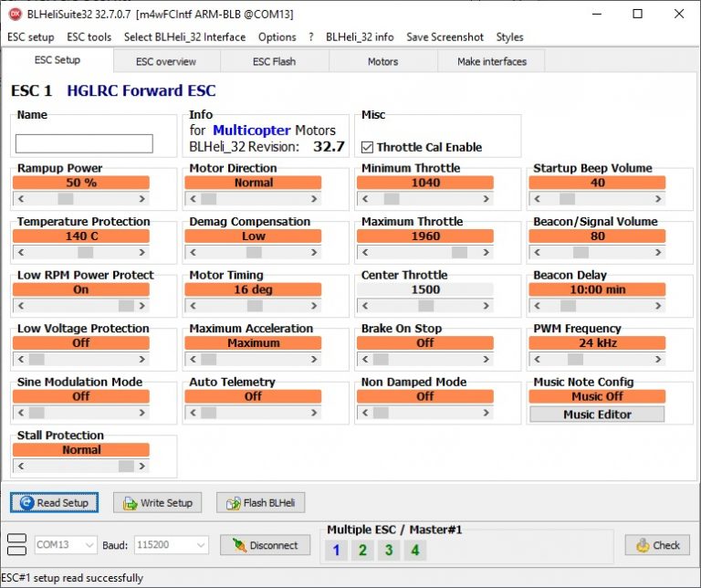Click Flash BLHeli button
Screen dimensions: 701x588
coord(261,502)
